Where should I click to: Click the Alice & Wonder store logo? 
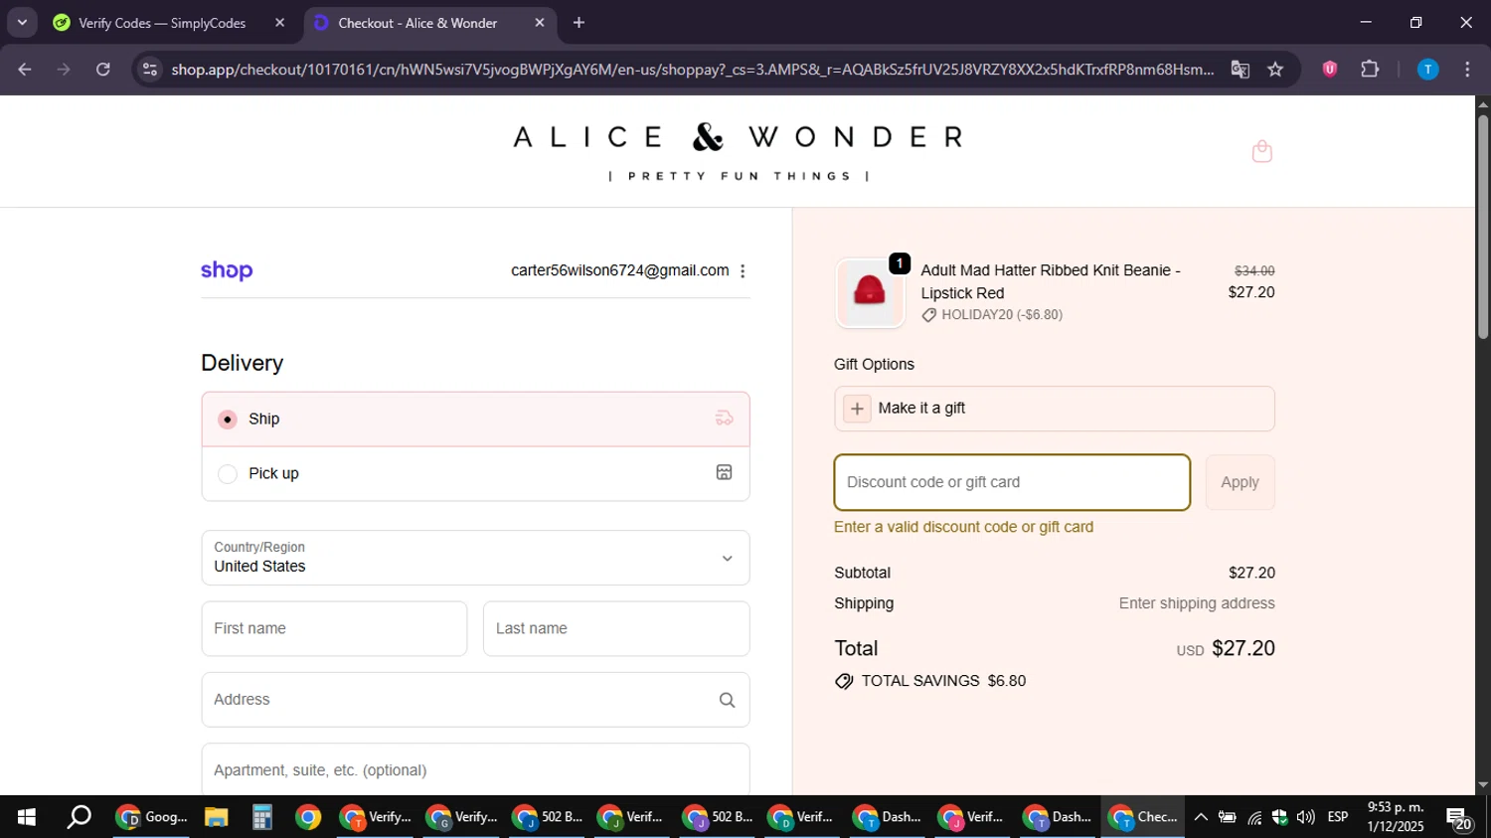coord(738,151)
